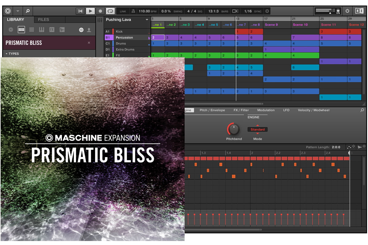Toggle the Loop button in the transport
Image resolution: width=368 pixels, height=245 pixels.
click(x=110, y=11)
